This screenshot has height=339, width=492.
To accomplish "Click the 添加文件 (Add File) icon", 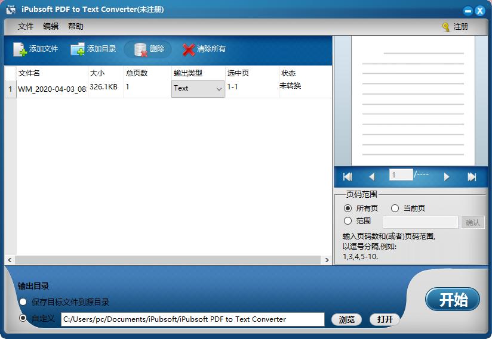I will 20,49.
